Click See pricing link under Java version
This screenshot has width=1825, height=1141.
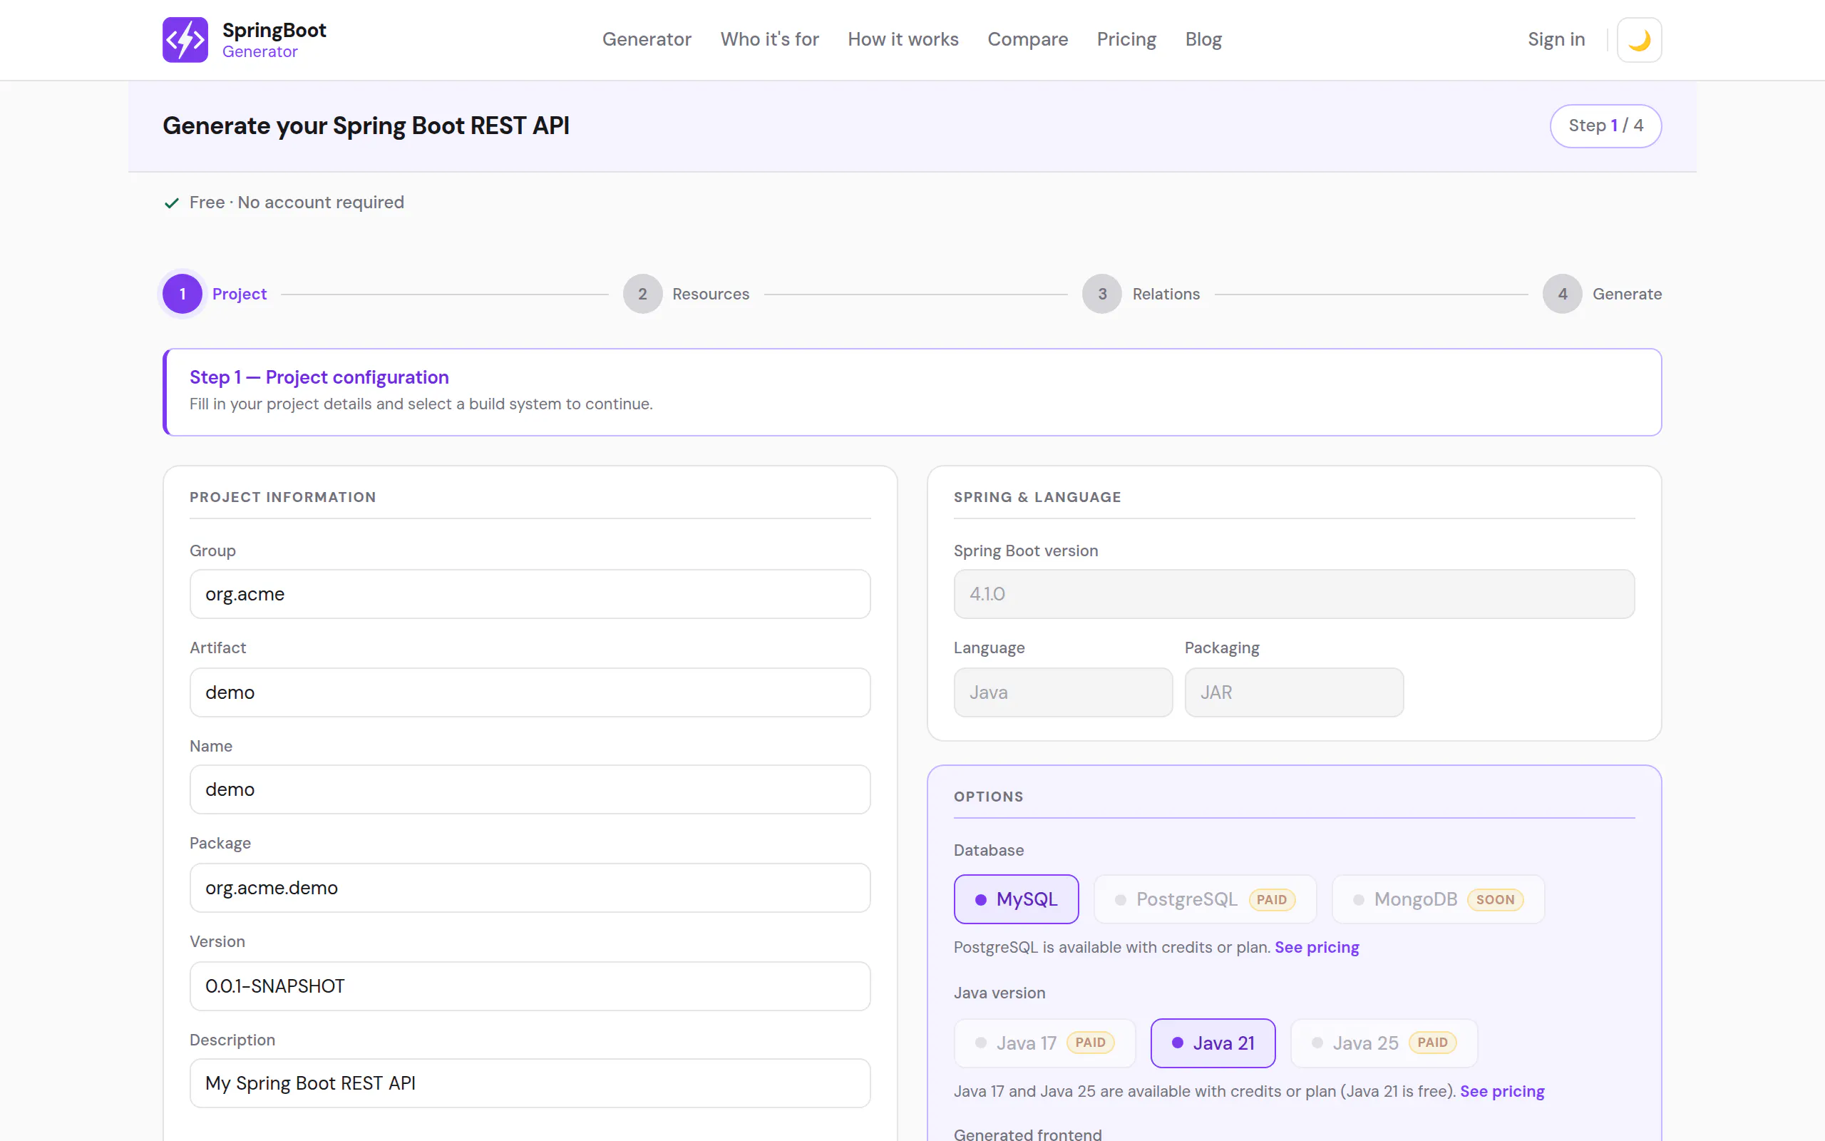point(1501,1091)
